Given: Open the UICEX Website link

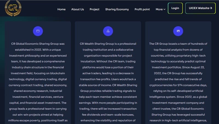Looking at the screenshot, I should coord(200,8).
